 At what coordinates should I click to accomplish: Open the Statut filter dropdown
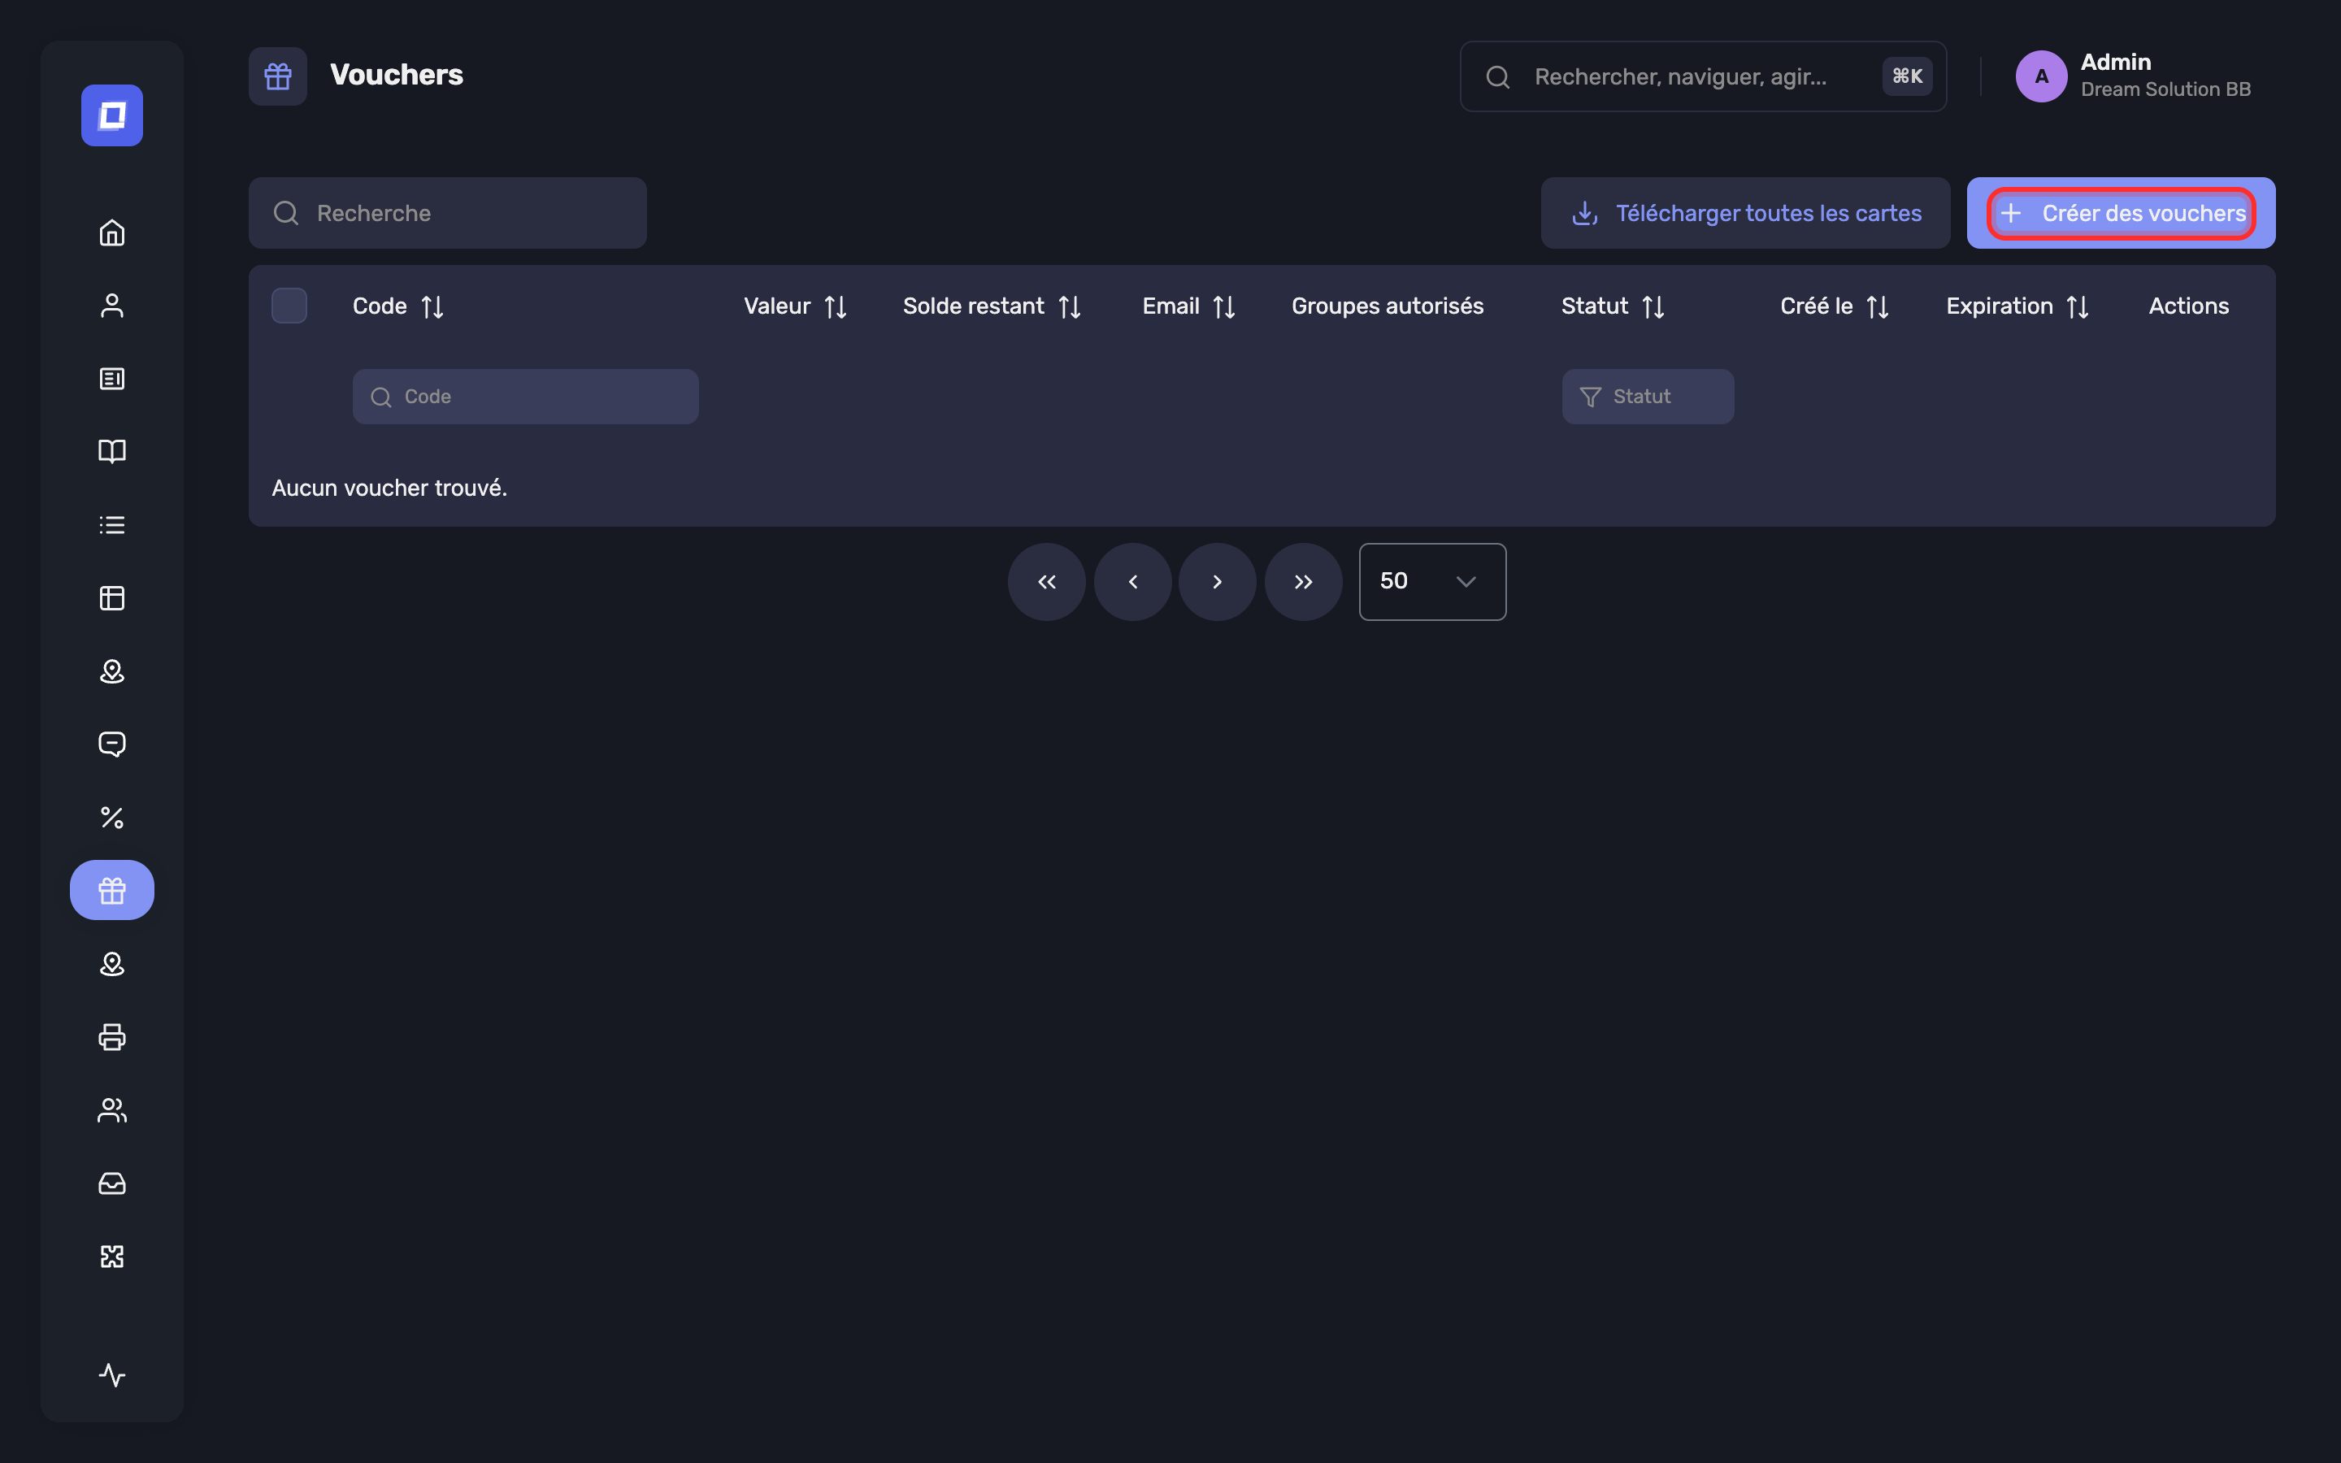coord(1648,397)
